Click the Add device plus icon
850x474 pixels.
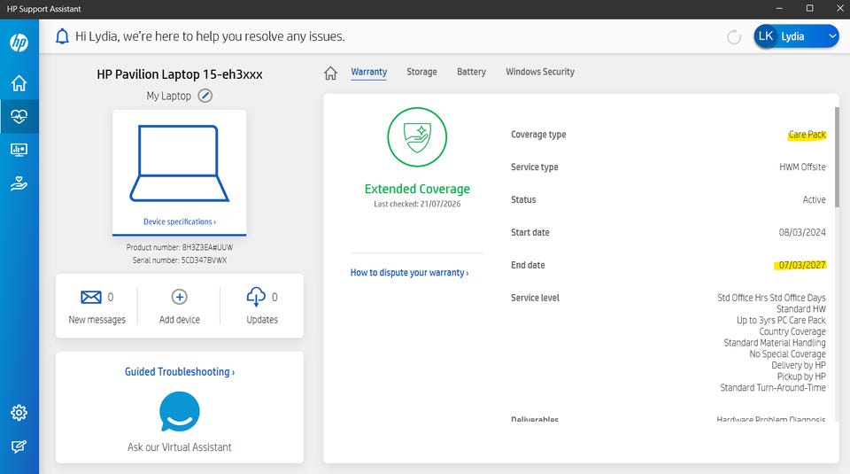(x=180, y=297)
